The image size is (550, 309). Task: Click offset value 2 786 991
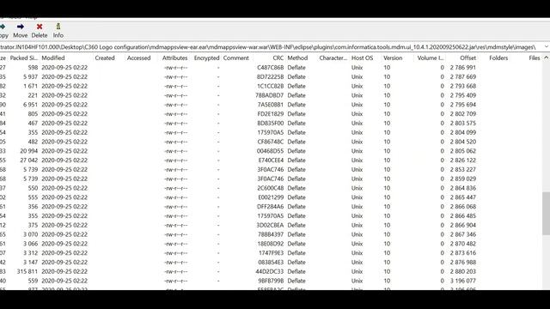463,67
